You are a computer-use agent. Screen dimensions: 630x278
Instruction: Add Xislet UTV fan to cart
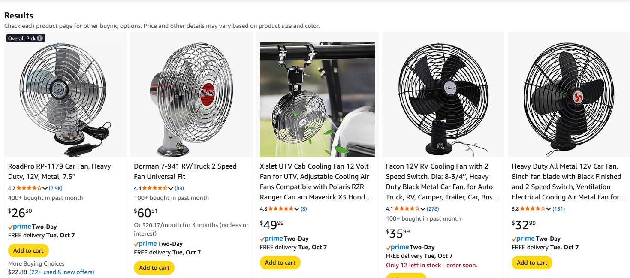(280, 263)
